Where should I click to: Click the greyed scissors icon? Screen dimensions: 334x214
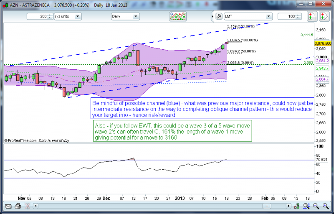(27, 206)
